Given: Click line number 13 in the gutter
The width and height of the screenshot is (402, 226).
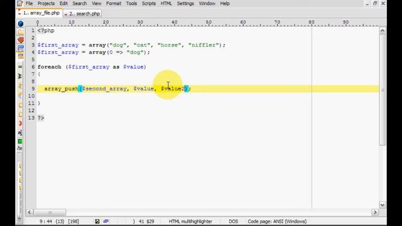Looking at the screenshot, I should pos(31,118).
